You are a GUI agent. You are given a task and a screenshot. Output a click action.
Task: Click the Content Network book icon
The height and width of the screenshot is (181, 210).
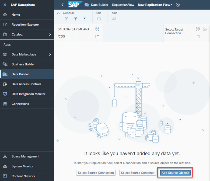pyautogui.click(x=5, y=176)
